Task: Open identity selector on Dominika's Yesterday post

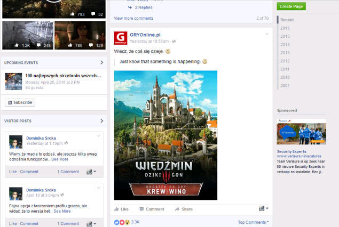Action: [x=91, y=172]
